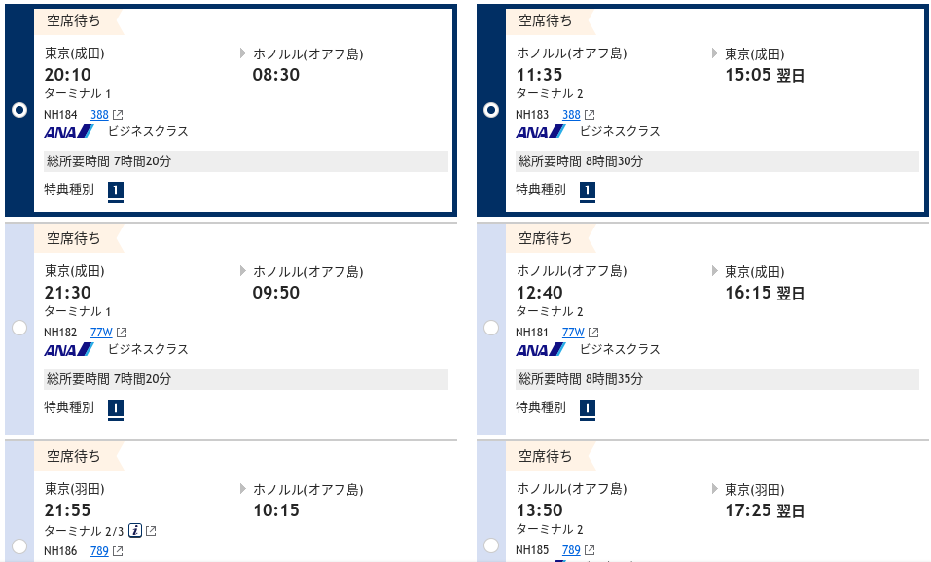Click award type badge 1 for flight NH181
931x562 pixels.
[588, 409]
